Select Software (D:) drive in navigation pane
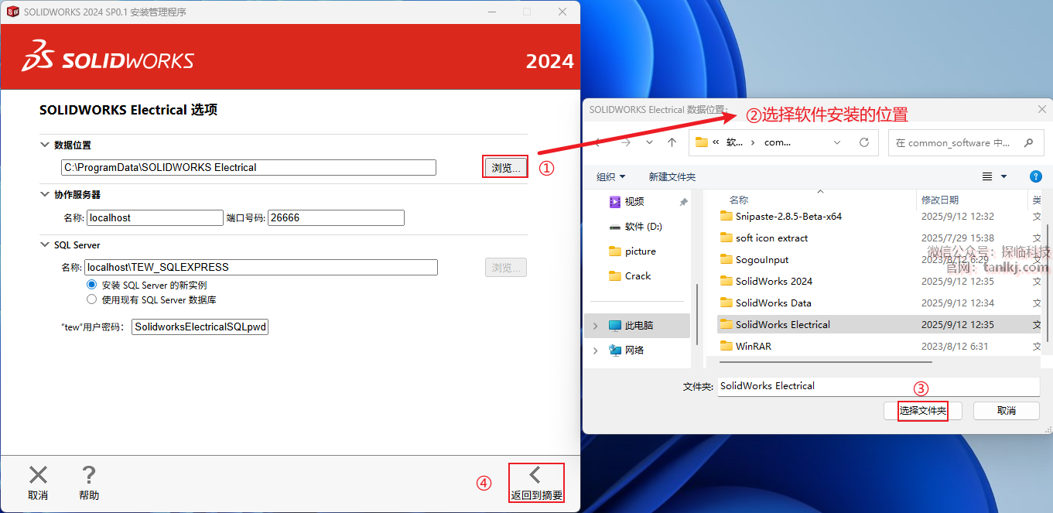 click(643, 226)
